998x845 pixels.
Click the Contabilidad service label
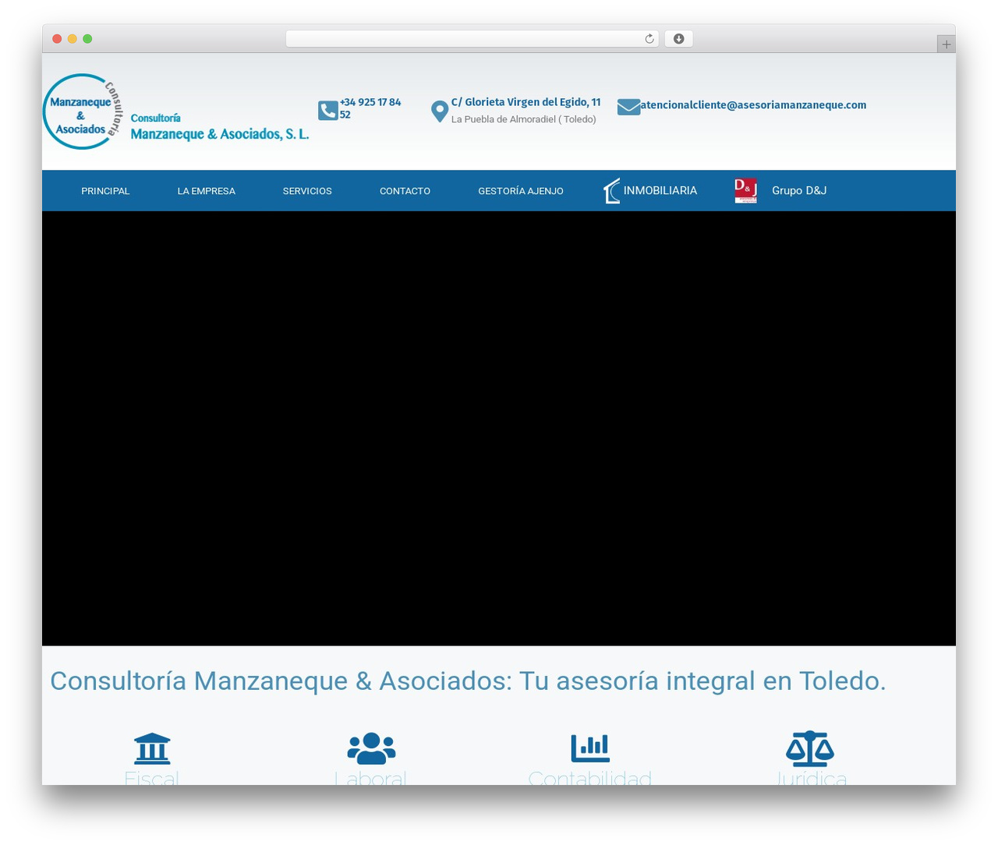pyautogui.click(x=590, y=777)
